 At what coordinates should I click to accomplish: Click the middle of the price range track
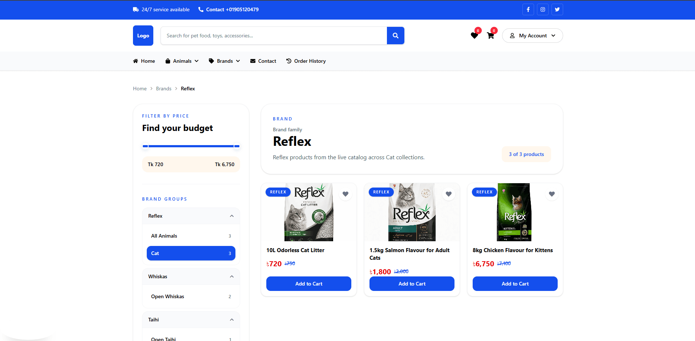[191, 146]
